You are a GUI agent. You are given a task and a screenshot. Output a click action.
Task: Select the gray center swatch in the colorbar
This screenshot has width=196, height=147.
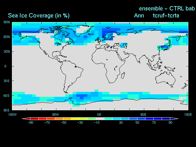(100, 119)
